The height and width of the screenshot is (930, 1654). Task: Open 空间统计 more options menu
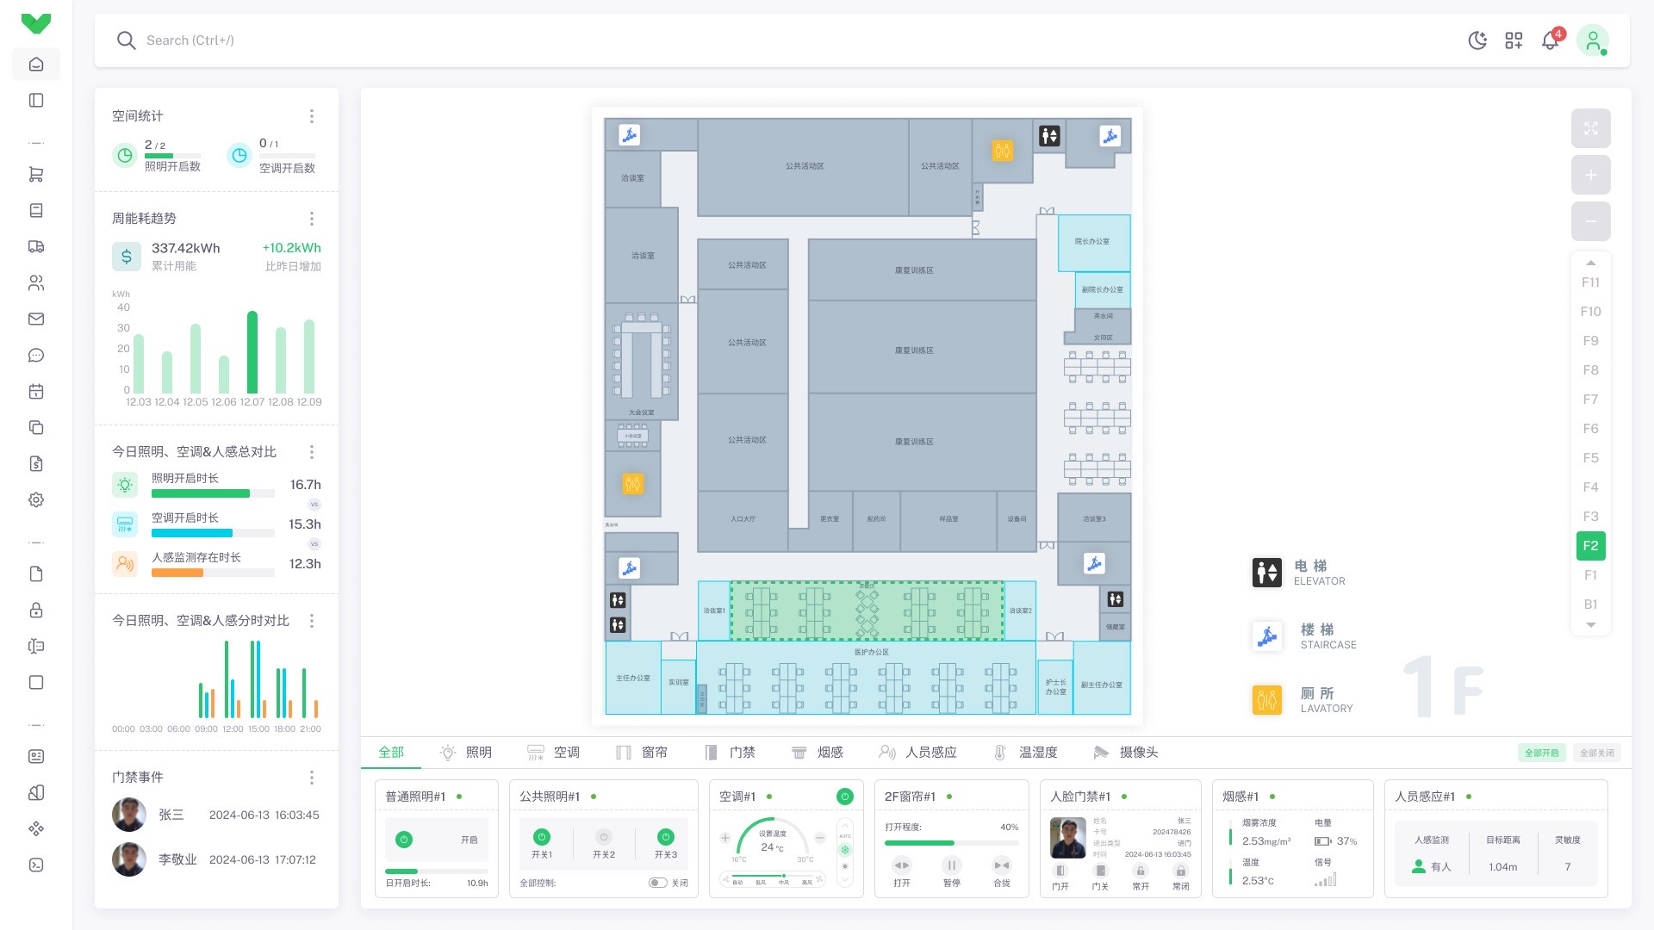pos(312,116)
